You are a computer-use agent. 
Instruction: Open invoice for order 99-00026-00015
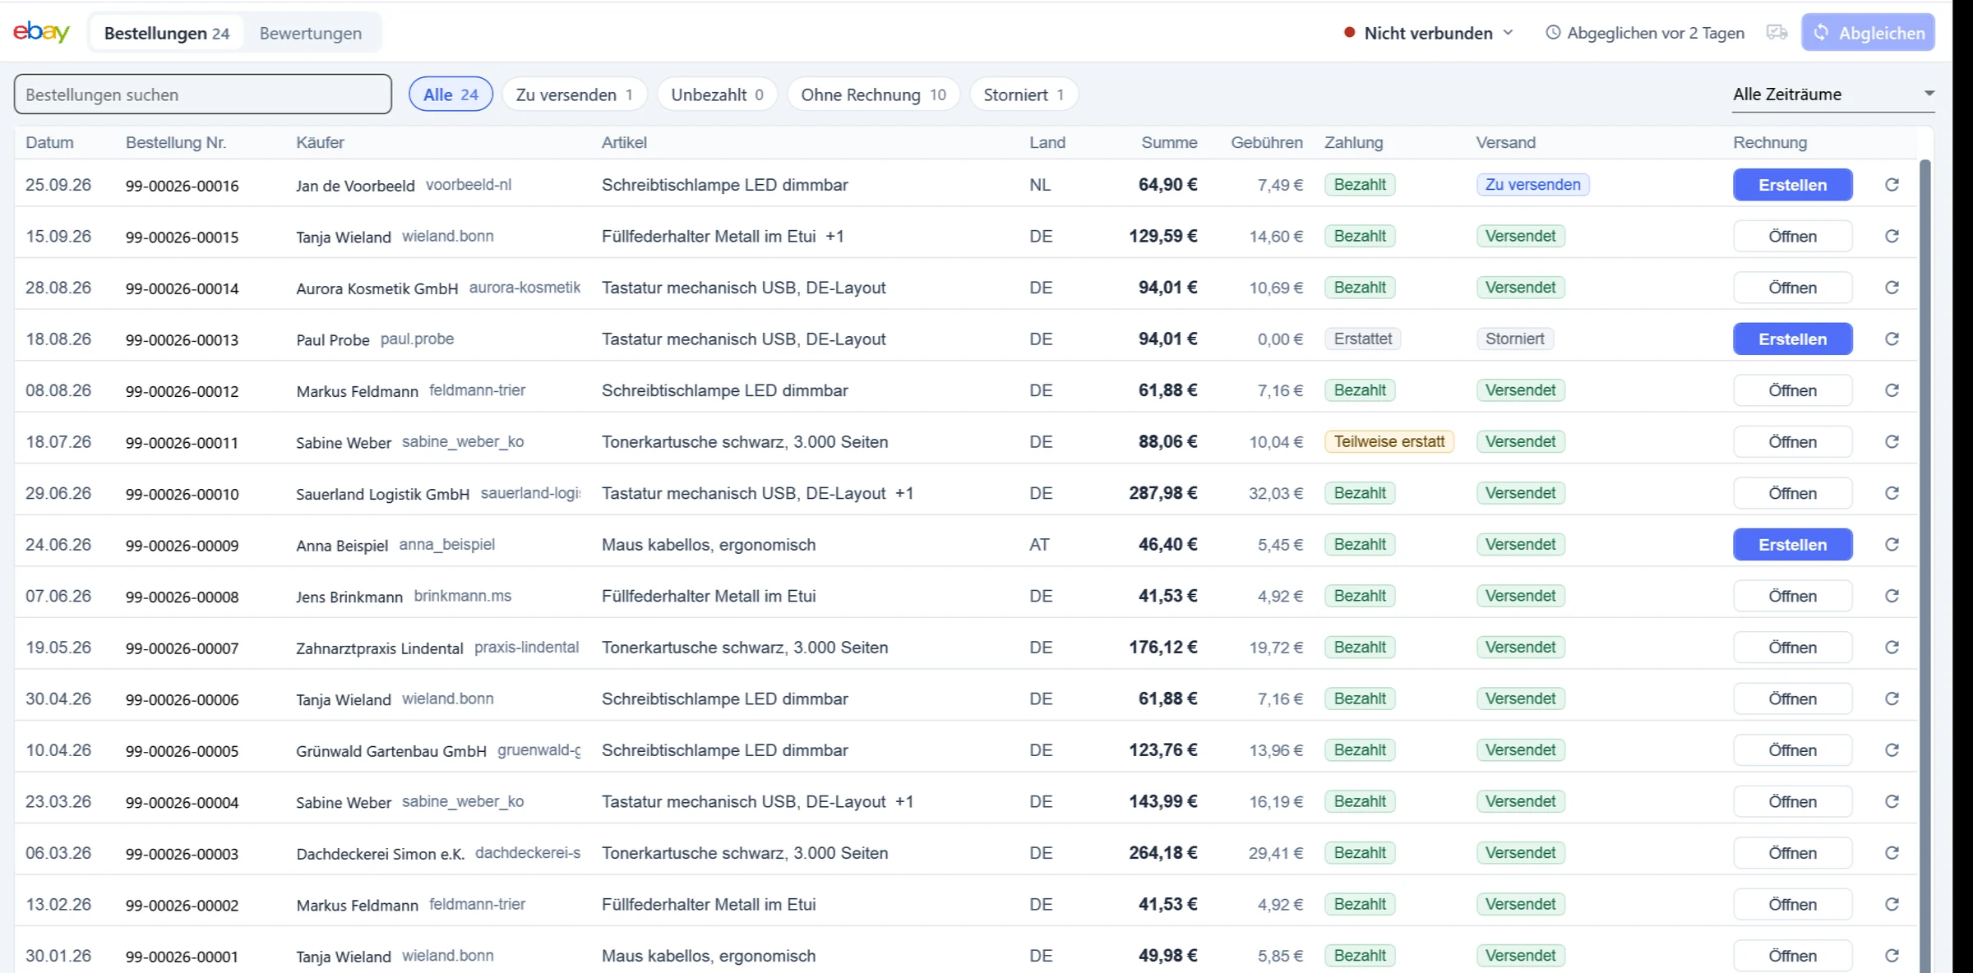[1792, 237]
